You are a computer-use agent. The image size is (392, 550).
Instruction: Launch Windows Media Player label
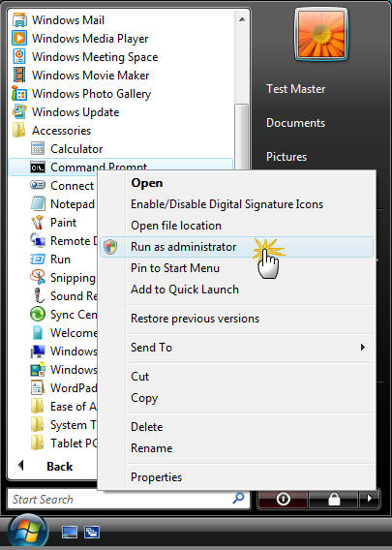coord(90,39)
